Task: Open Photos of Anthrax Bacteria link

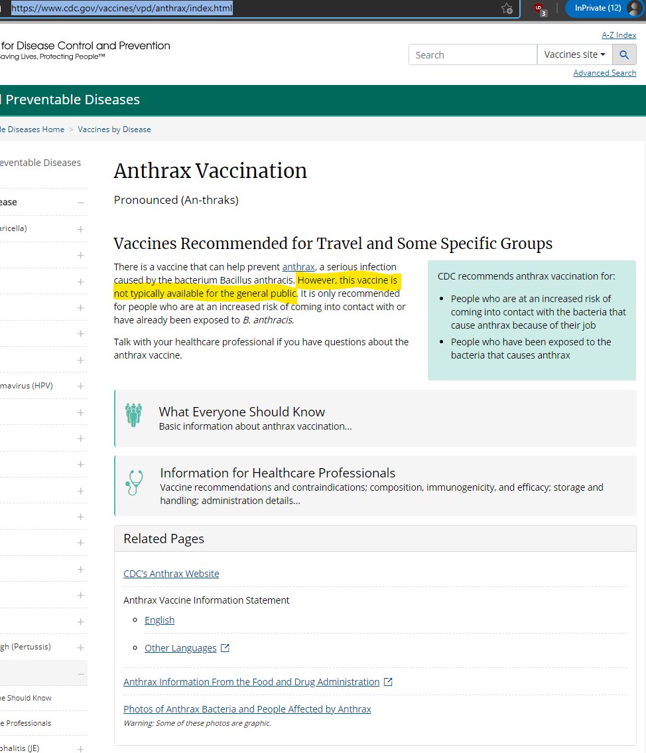Action: click(x=247, y=709)
